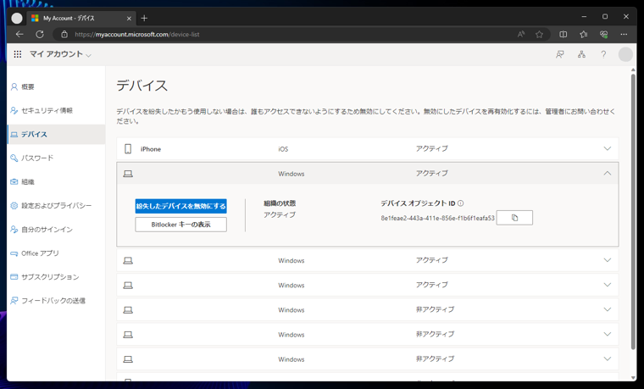Select パスワード in the left navigation

37,158
